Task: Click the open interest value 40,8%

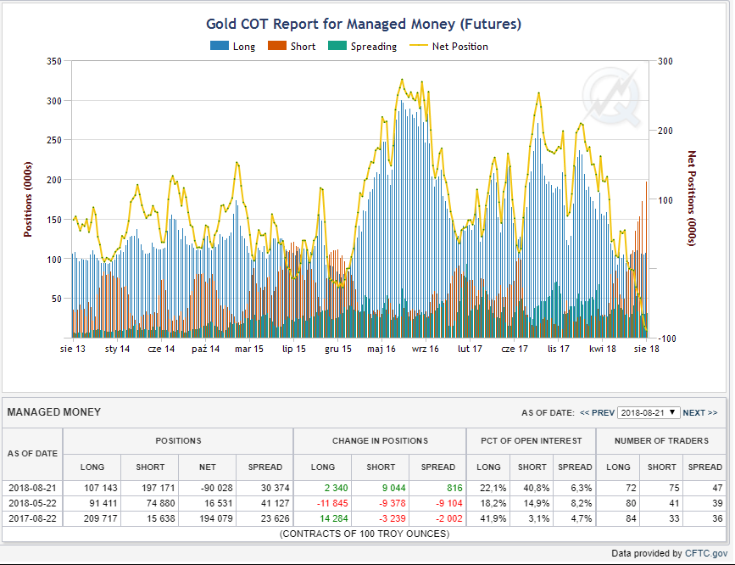Action: 535,488
